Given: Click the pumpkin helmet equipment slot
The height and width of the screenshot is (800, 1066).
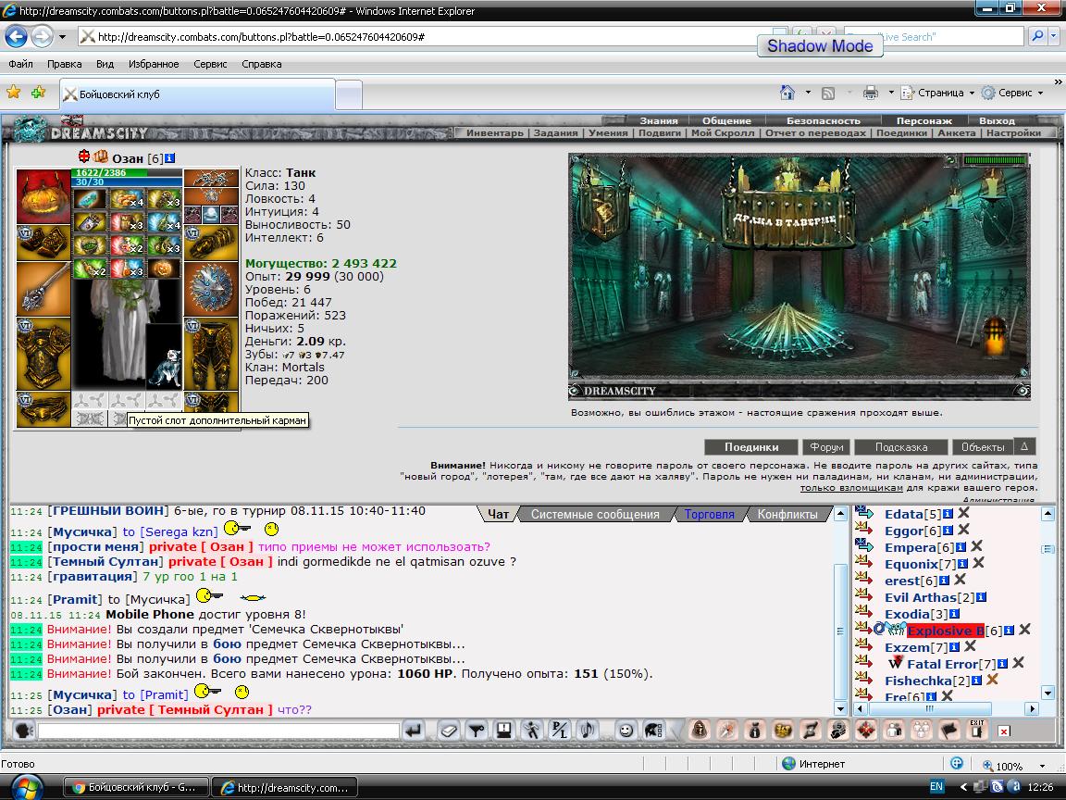Looking at the screenshot, I should (x=43, y=196).
